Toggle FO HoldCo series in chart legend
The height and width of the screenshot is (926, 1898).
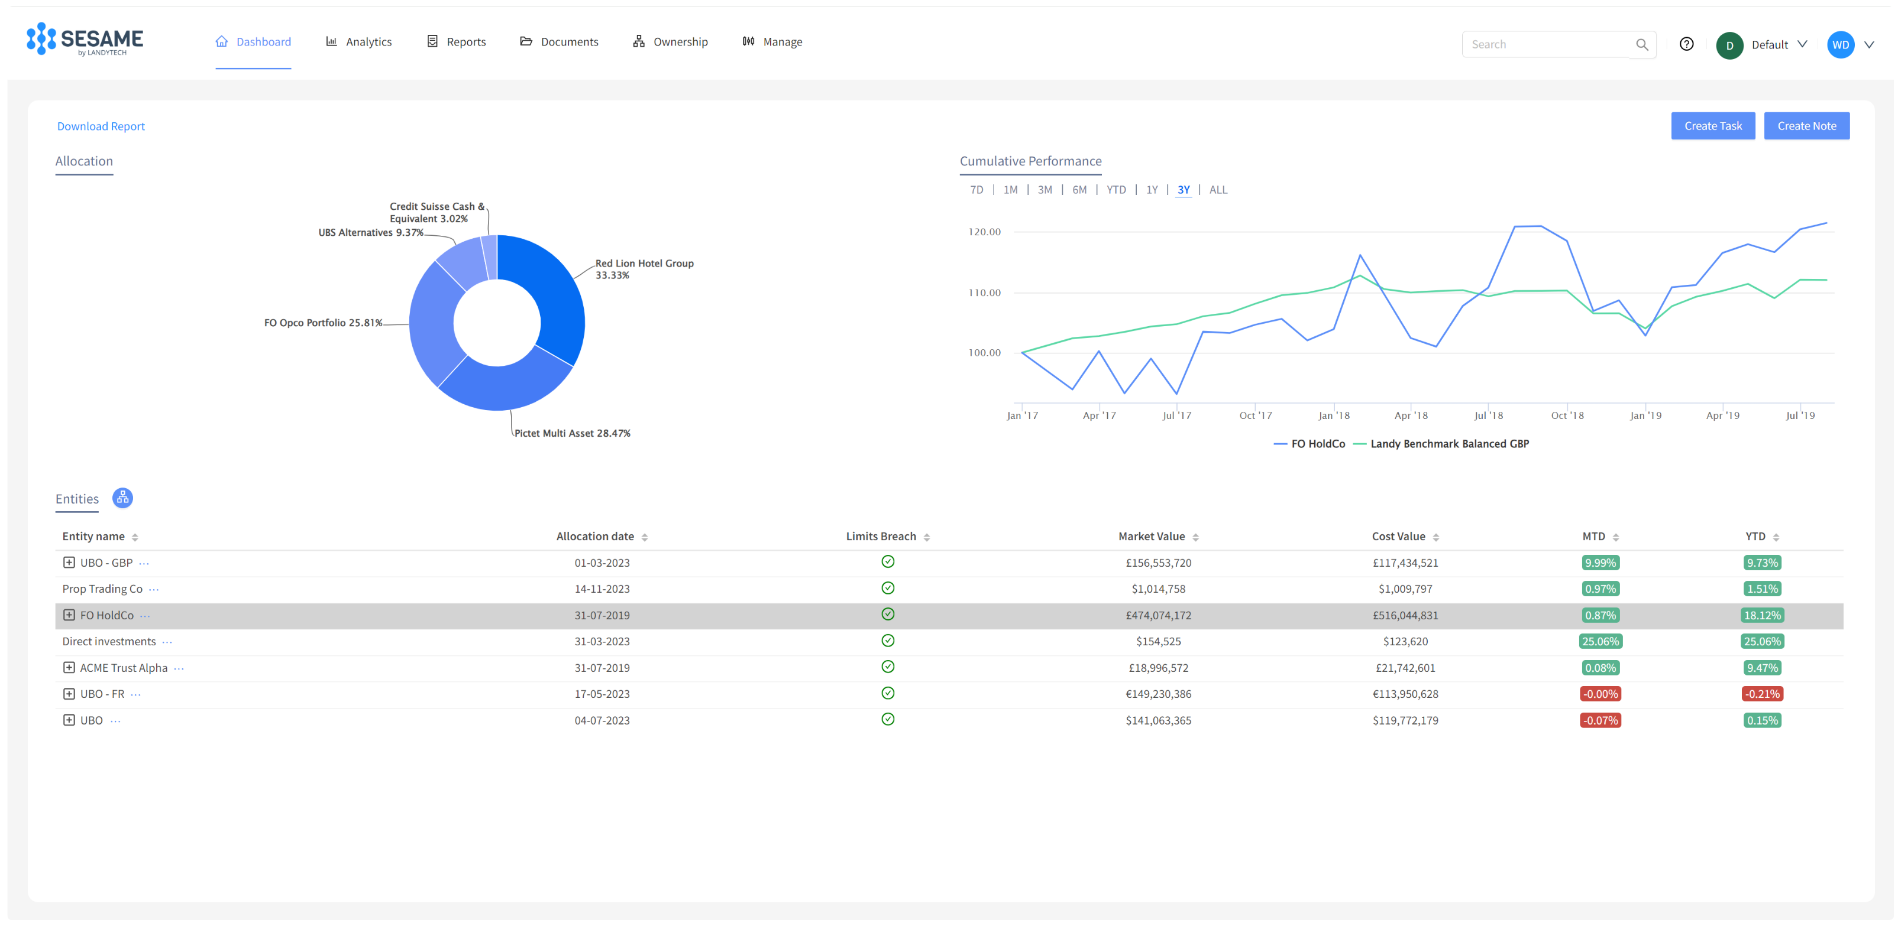coord(1309,444)
